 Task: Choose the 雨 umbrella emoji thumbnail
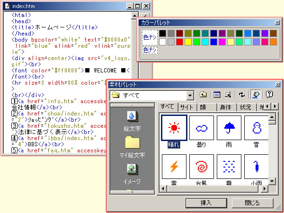(229, 128)
